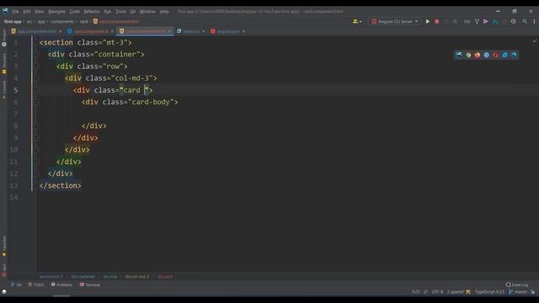Open the Run menu

coord(108,11)
